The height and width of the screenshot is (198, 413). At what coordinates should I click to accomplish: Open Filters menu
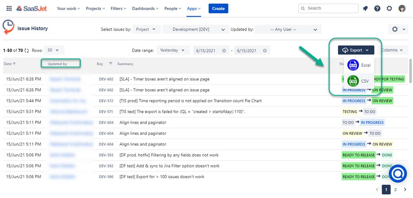pyautogui.click(x=118, y=8)
